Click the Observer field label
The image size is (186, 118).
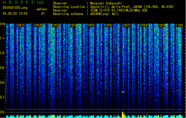[x=60, y=3]
